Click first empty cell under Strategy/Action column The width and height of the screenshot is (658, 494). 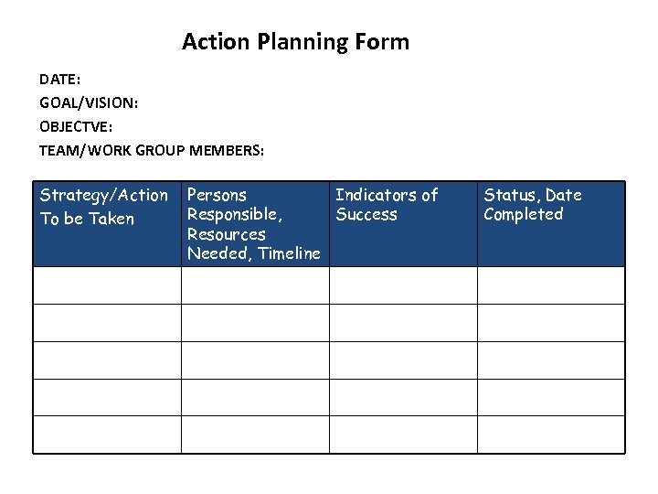click(x=107, y=285)
